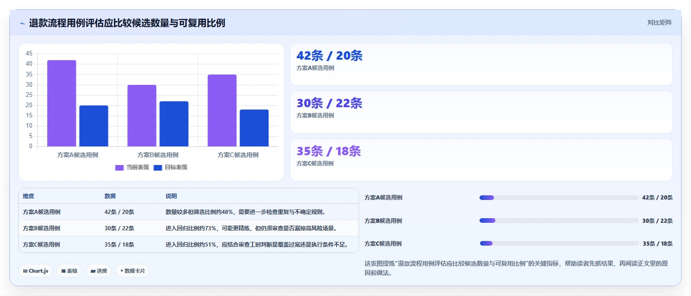Click the 30条 / 22条 progress value

657,220
